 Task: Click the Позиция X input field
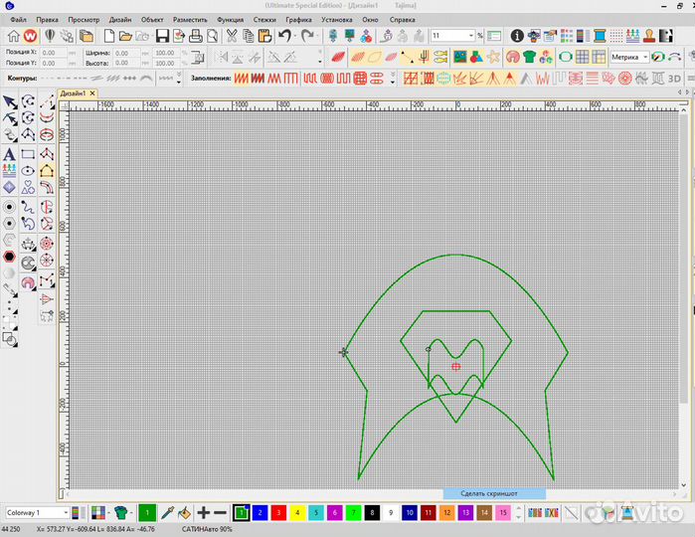(53, 53)
